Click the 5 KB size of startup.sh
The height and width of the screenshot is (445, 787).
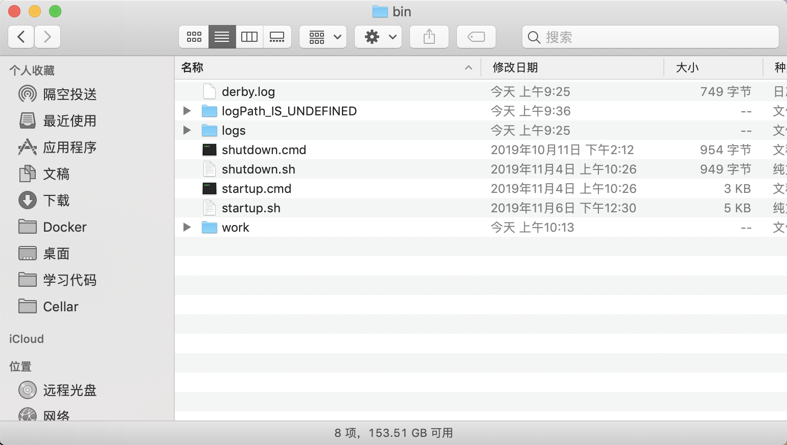(737, 208)
